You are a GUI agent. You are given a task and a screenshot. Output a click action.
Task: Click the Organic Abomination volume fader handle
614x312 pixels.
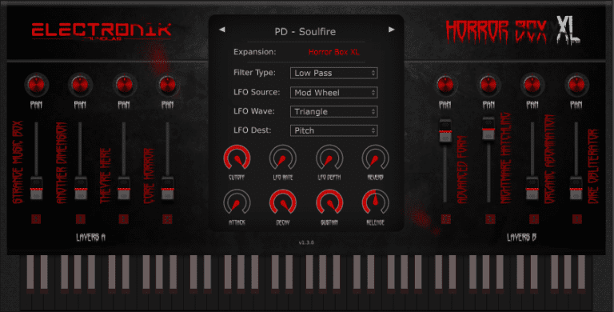coord(532,188)
